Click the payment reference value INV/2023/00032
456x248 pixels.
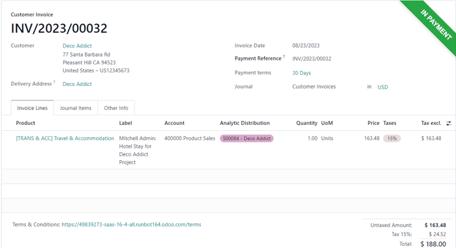(311, 59)
